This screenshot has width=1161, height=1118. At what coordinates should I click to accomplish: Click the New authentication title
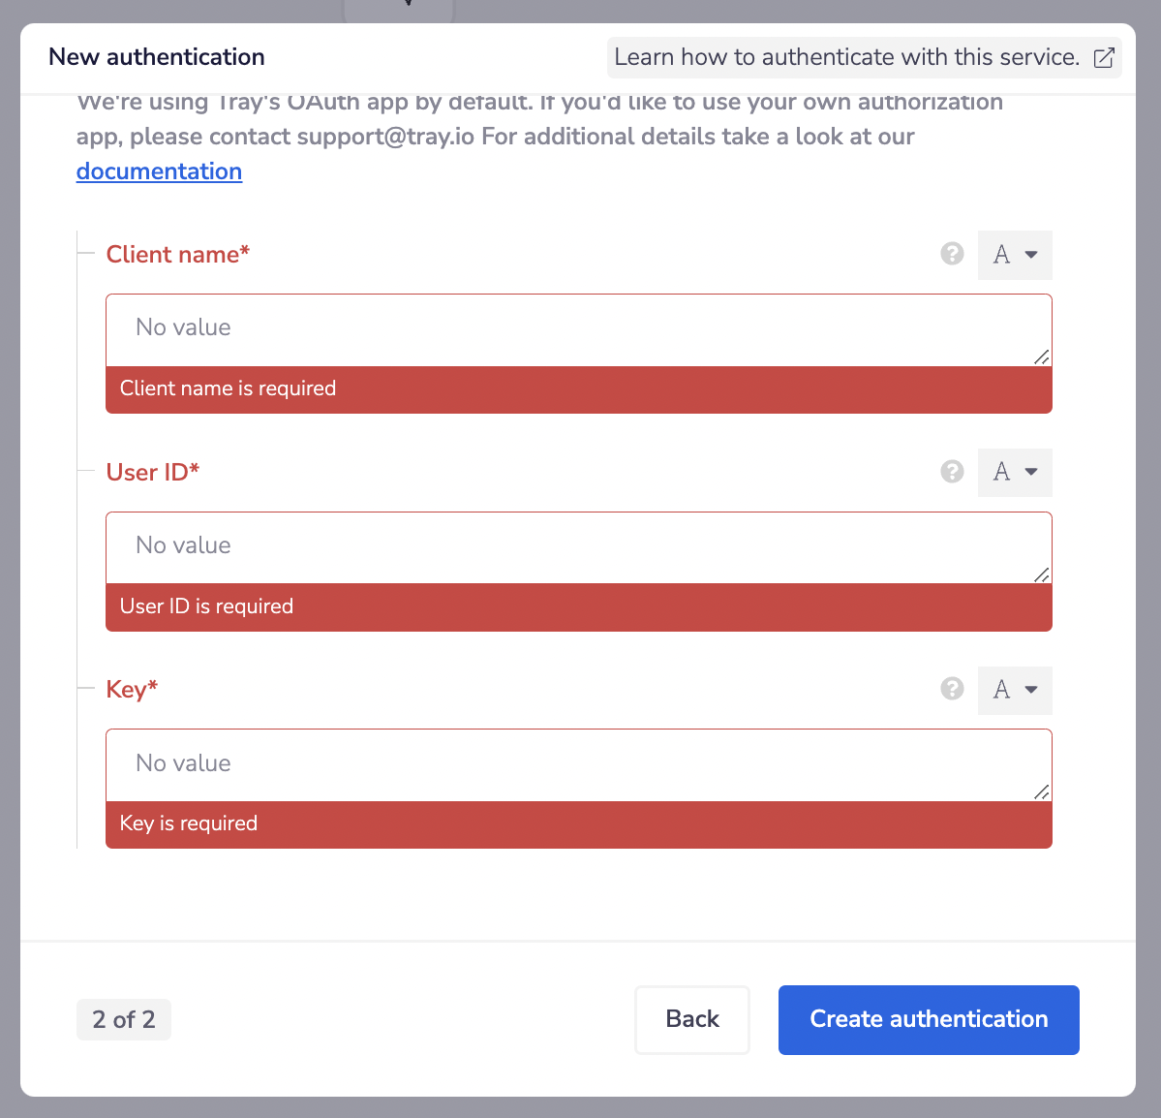156,57
